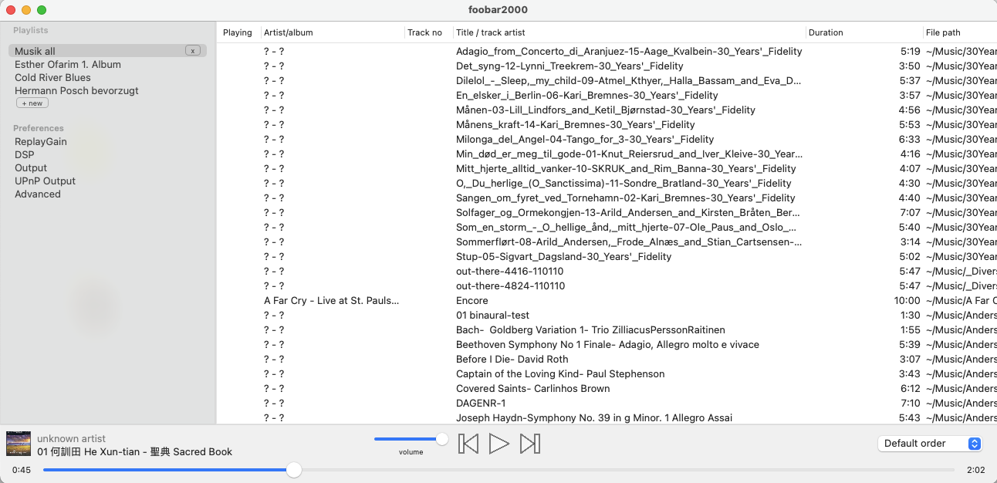
Task: Select the 'Cold River Blues' playlist
Action: pos(52,77)
